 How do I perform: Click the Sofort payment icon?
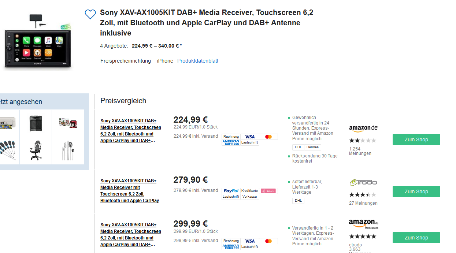tap(268, 191)
